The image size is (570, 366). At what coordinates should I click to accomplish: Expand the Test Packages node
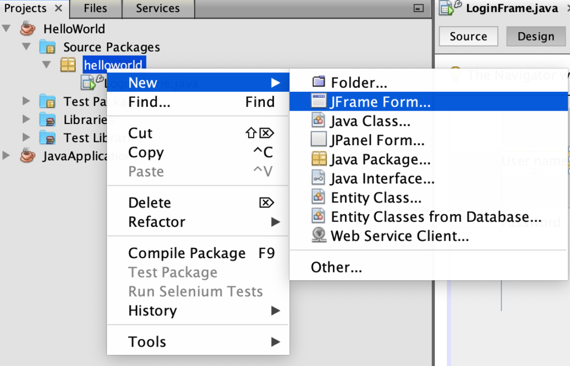point(25,101)
